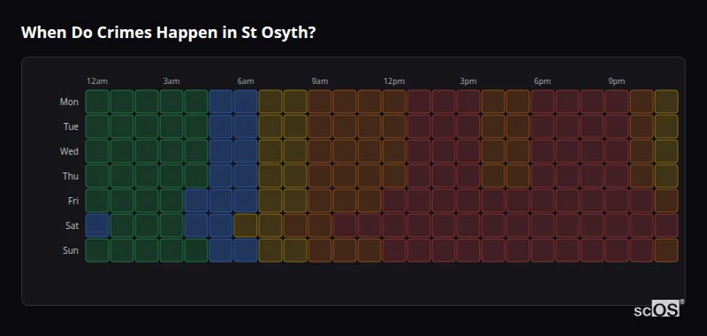Choose the Thursday 9pm heatmap cell

pyautogui.click(x=617, y=176)
